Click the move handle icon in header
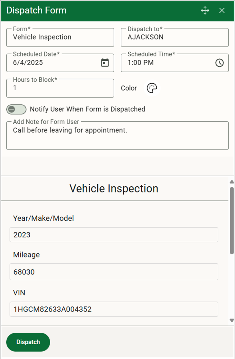 coord(205,10)
